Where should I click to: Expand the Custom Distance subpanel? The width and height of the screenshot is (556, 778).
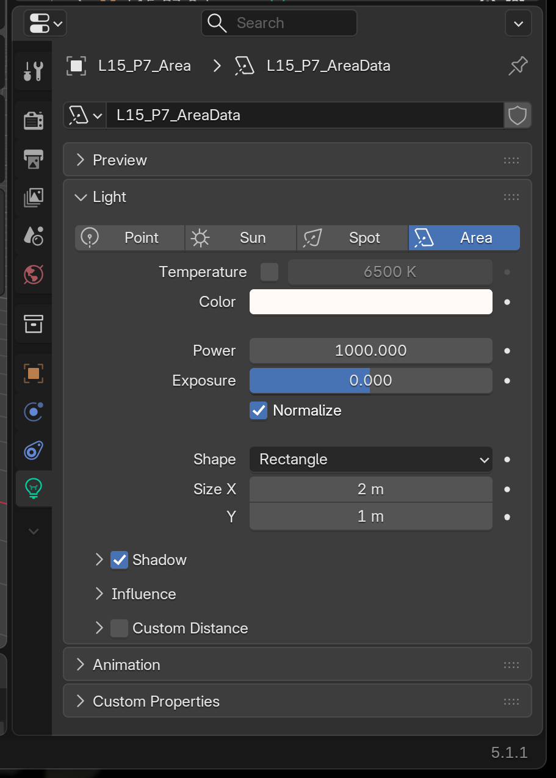pos(99,628)
